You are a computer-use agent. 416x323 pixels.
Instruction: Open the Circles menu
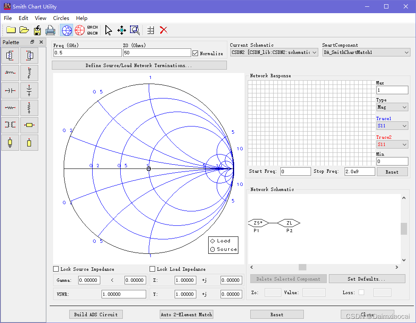pyautogui.click(x=61, y=18)
